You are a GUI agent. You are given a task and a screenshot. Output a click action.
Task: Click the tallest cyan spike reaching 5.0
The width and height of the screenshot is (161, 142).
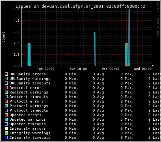129,38
